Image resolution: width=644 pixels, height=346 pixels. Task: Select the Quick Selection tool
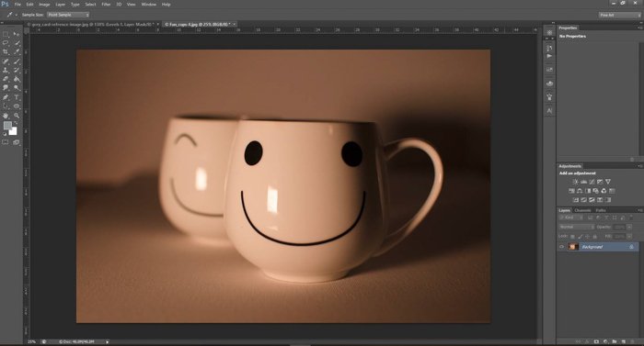(x=17, y=42)
